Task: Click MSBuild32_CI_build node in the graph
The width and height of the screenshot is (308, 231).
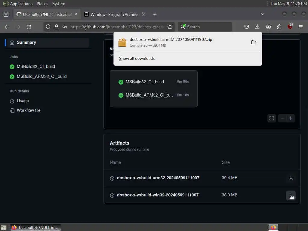Action: [154, 82]
